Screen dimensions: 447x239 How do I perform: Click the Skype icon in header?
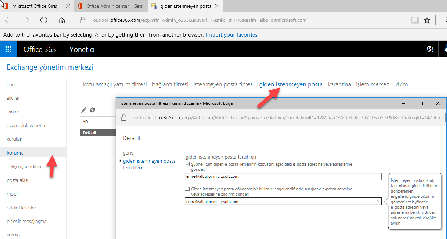430,49
